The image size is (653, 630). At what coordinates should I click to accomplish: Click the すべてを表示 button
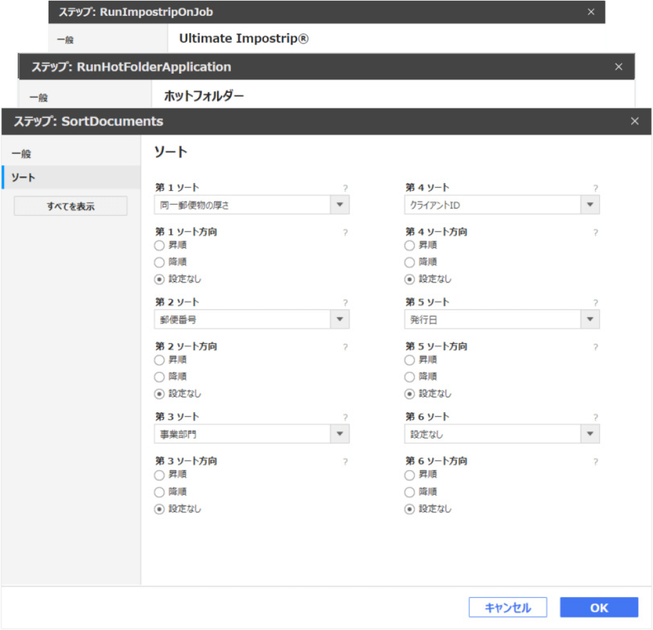tap(70, 206)
